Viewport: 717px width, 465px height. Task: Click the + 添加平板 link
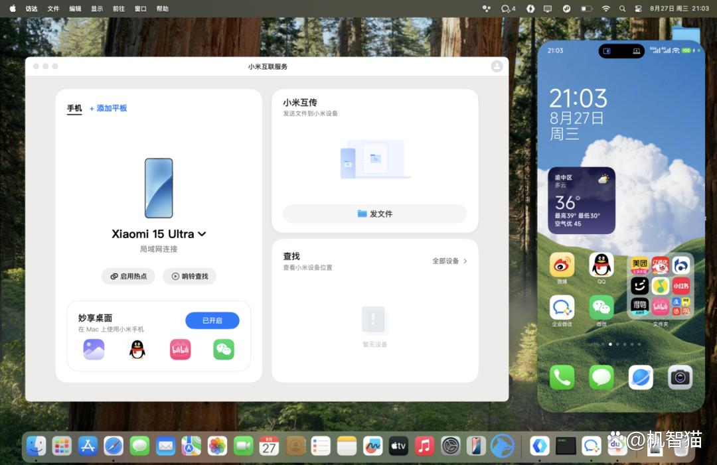tap(108, 108)
